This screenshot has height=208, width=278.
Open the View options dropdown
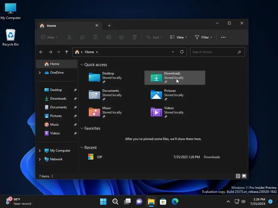pyautogui.click(x=179, y=37)
